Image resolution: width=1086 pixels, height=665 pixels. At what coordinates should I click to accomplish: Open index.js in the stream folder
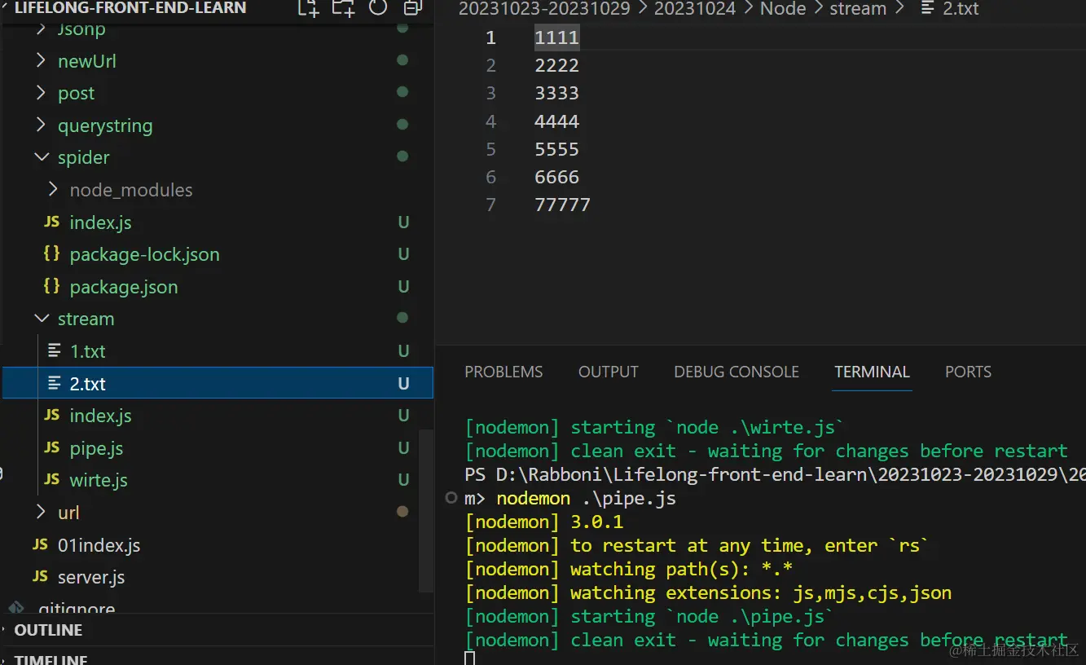100,416
